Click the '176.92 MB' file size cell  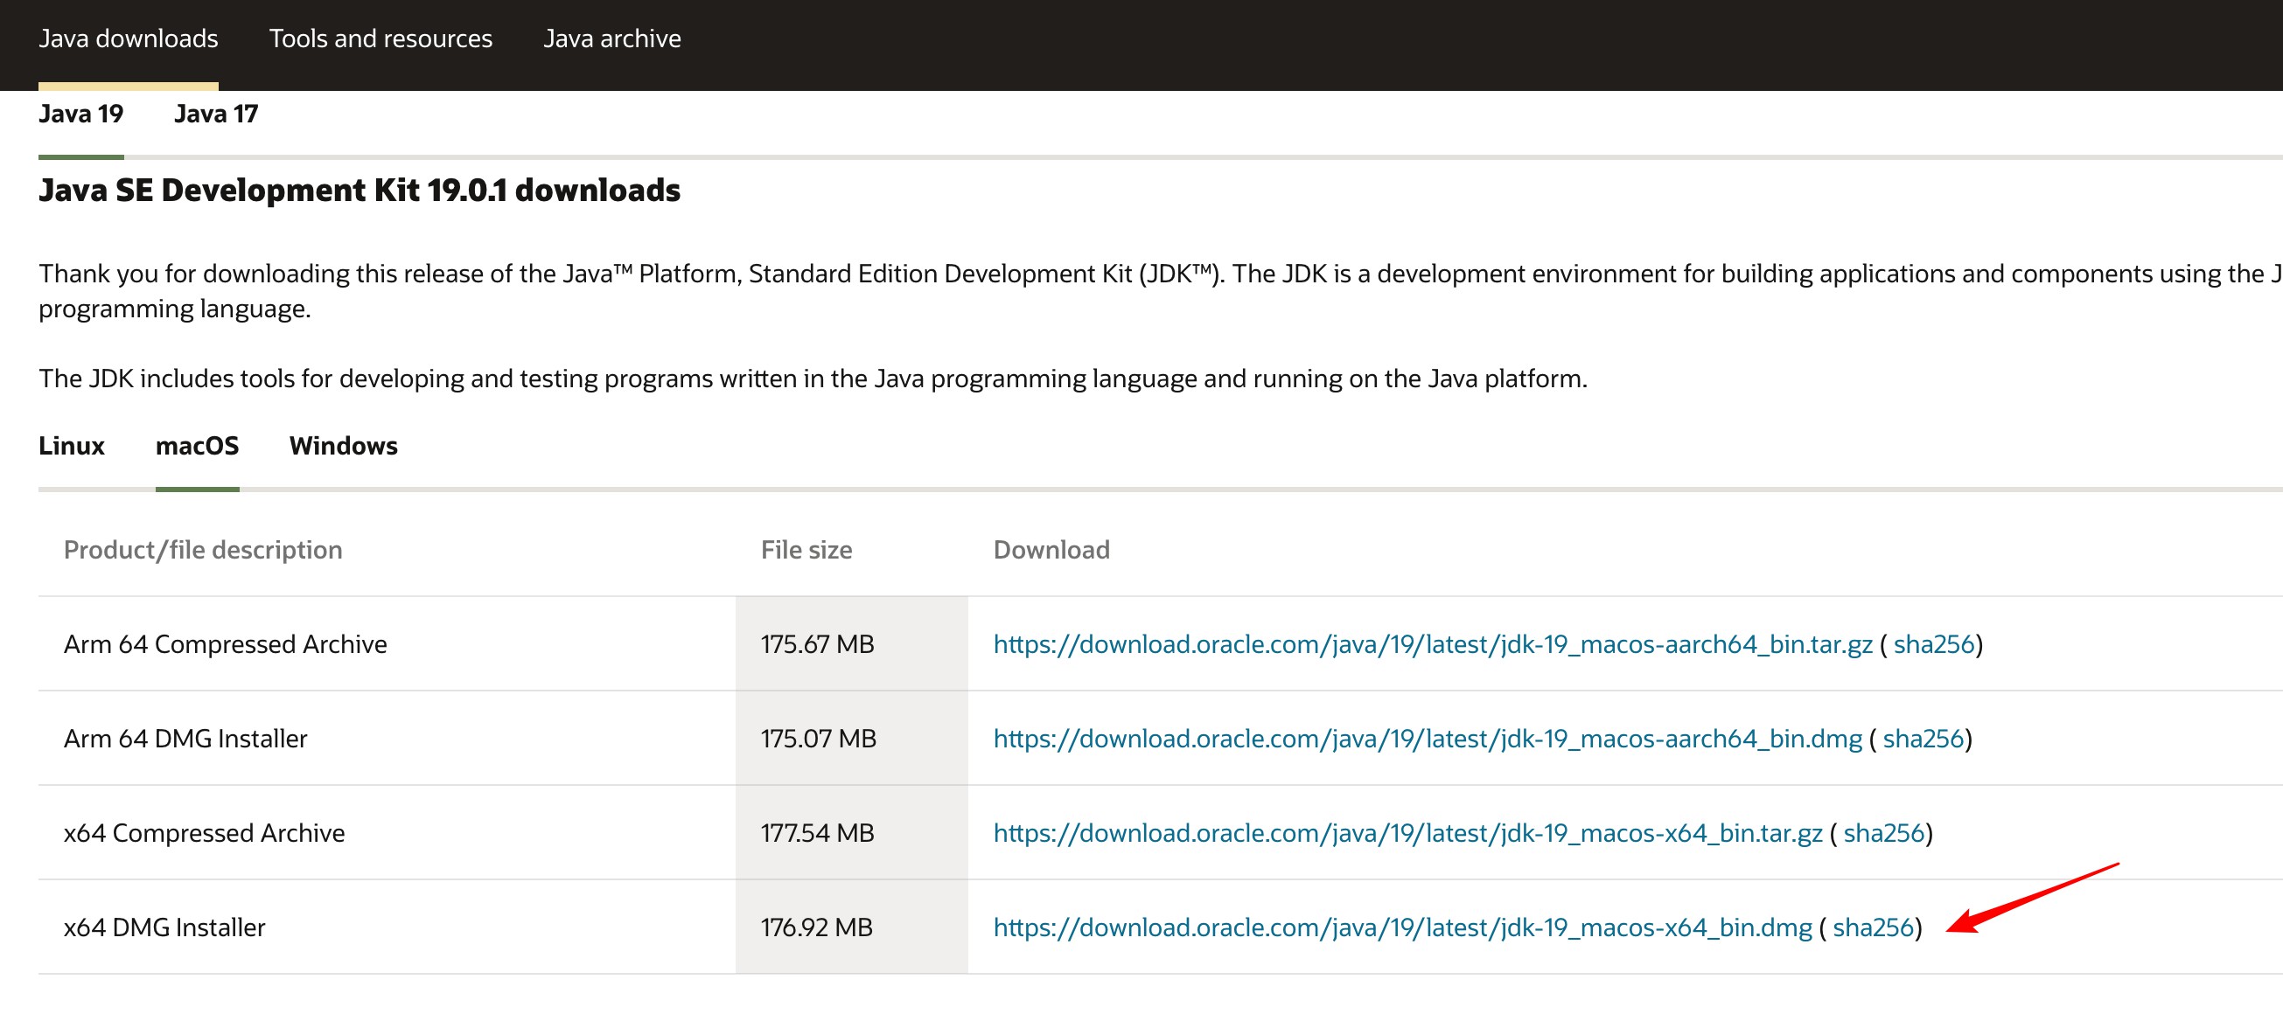(x=852, y=928)
